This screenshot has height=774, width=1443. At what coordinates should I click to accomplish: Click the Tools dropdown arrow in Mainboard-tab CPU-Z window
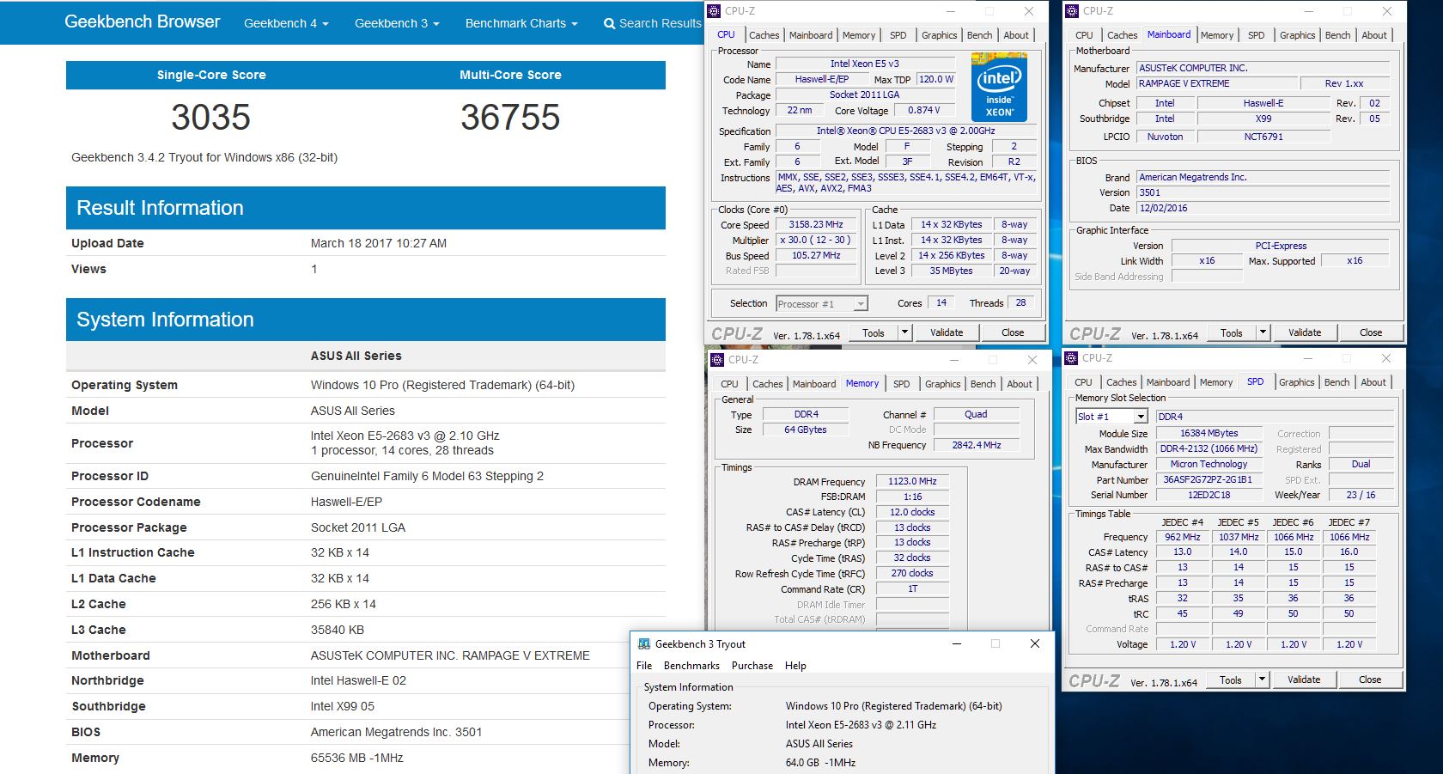1263,332
